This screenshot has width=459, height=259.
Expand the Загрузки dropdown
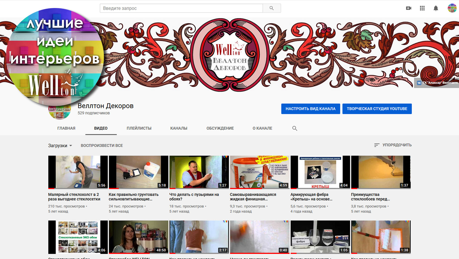[60, 146]
